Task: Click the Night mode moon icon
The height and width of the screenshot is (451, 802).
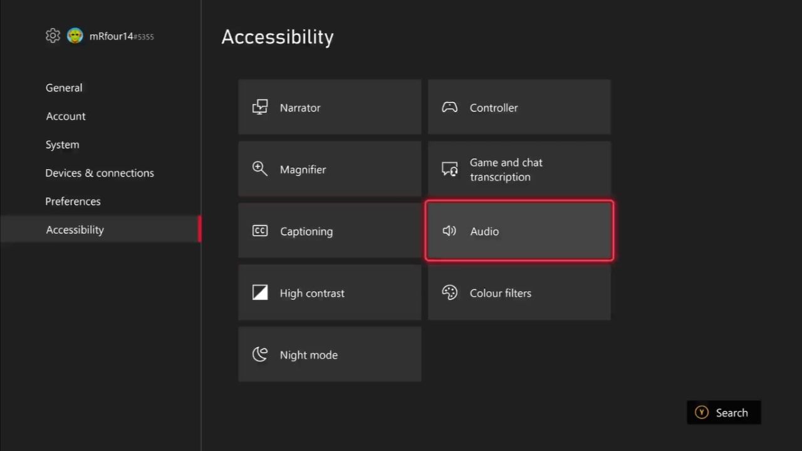Action: (260, 355)
